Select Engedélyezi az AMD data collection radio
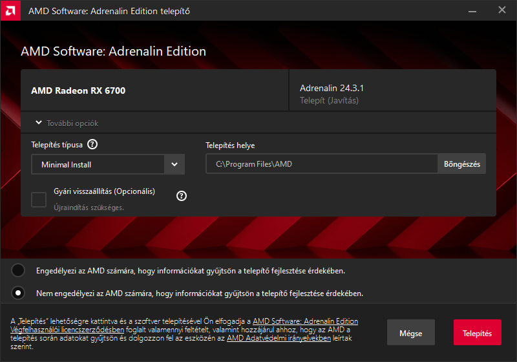Viewport: 517px width, 362px height. tap(18, 270)
